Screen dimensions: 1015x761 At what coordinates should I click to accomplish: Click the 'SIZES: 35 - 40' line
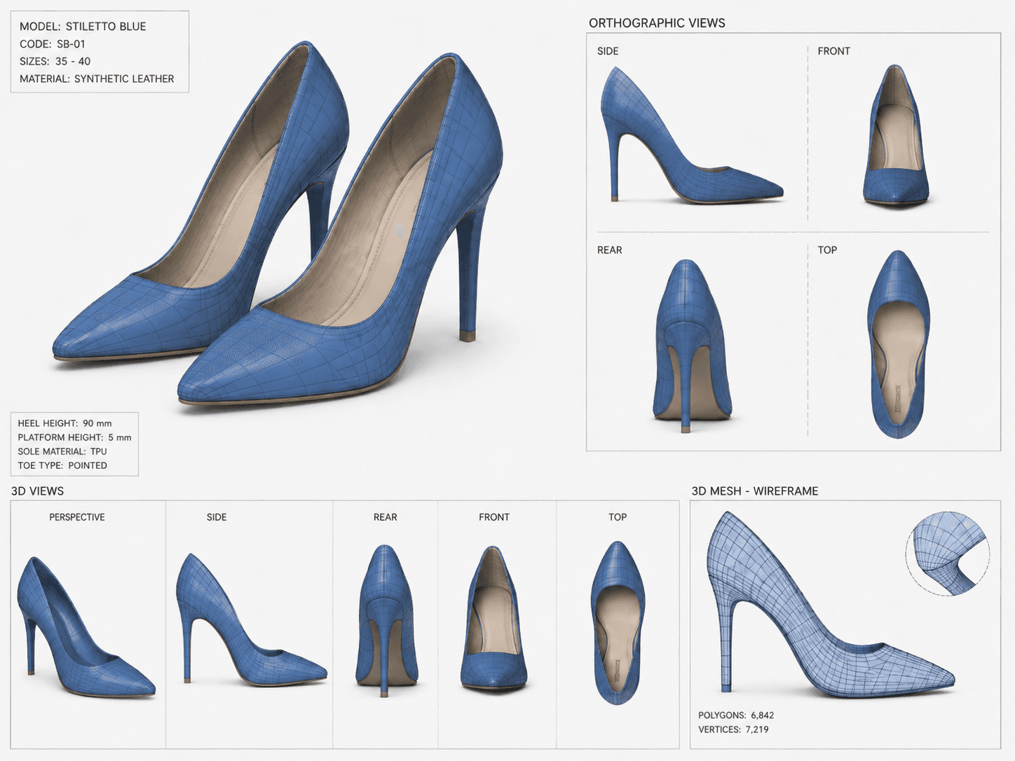point(55,62)
